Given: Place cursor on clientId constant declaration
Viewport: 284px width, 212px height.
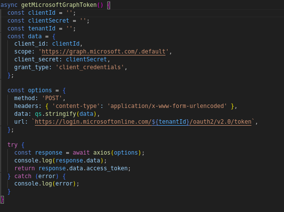Looking at the screenshot, I should (42, 13).
